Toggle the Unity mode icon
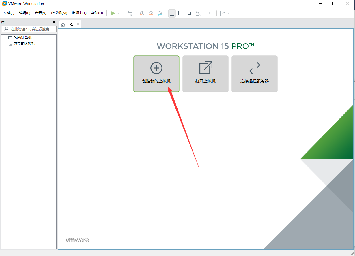Viewport: 355px width, 256px height. [198, 13]
